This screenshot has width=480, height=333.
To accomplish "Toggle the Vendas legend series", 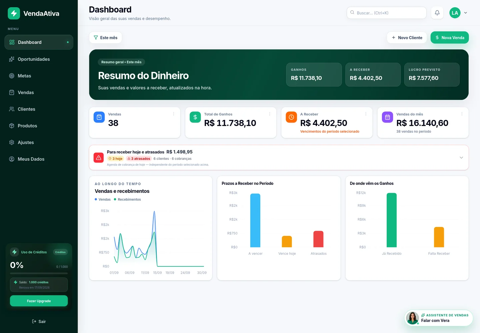I will tap(103, 199).
